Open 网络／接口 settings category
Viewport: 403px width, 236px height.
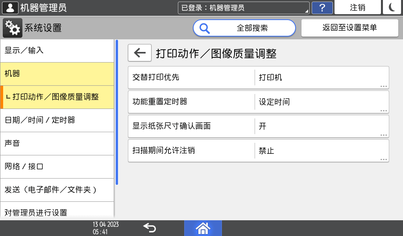pyautogui.click(x=57, y=166)
